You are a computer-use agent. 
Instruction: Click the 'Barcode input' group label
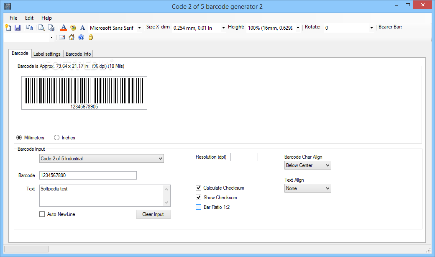coord(31,149)
